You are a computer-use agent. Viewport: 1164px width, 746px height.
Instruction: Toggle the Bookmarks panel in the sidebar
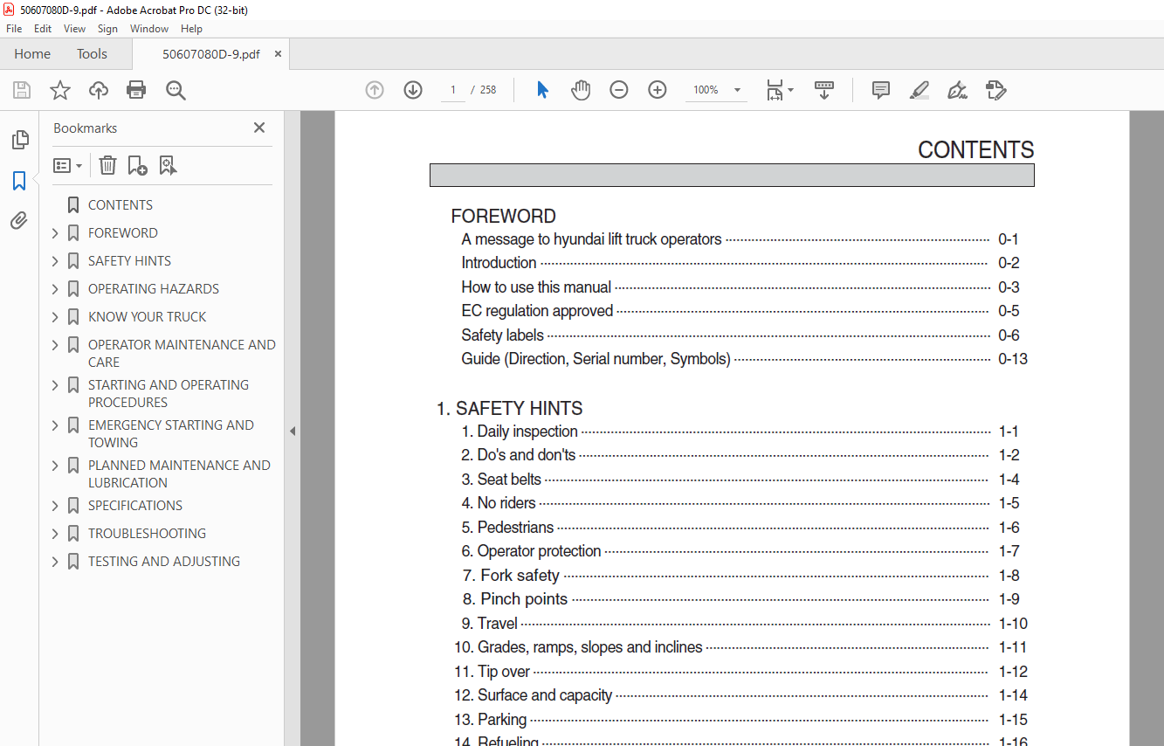19,181
